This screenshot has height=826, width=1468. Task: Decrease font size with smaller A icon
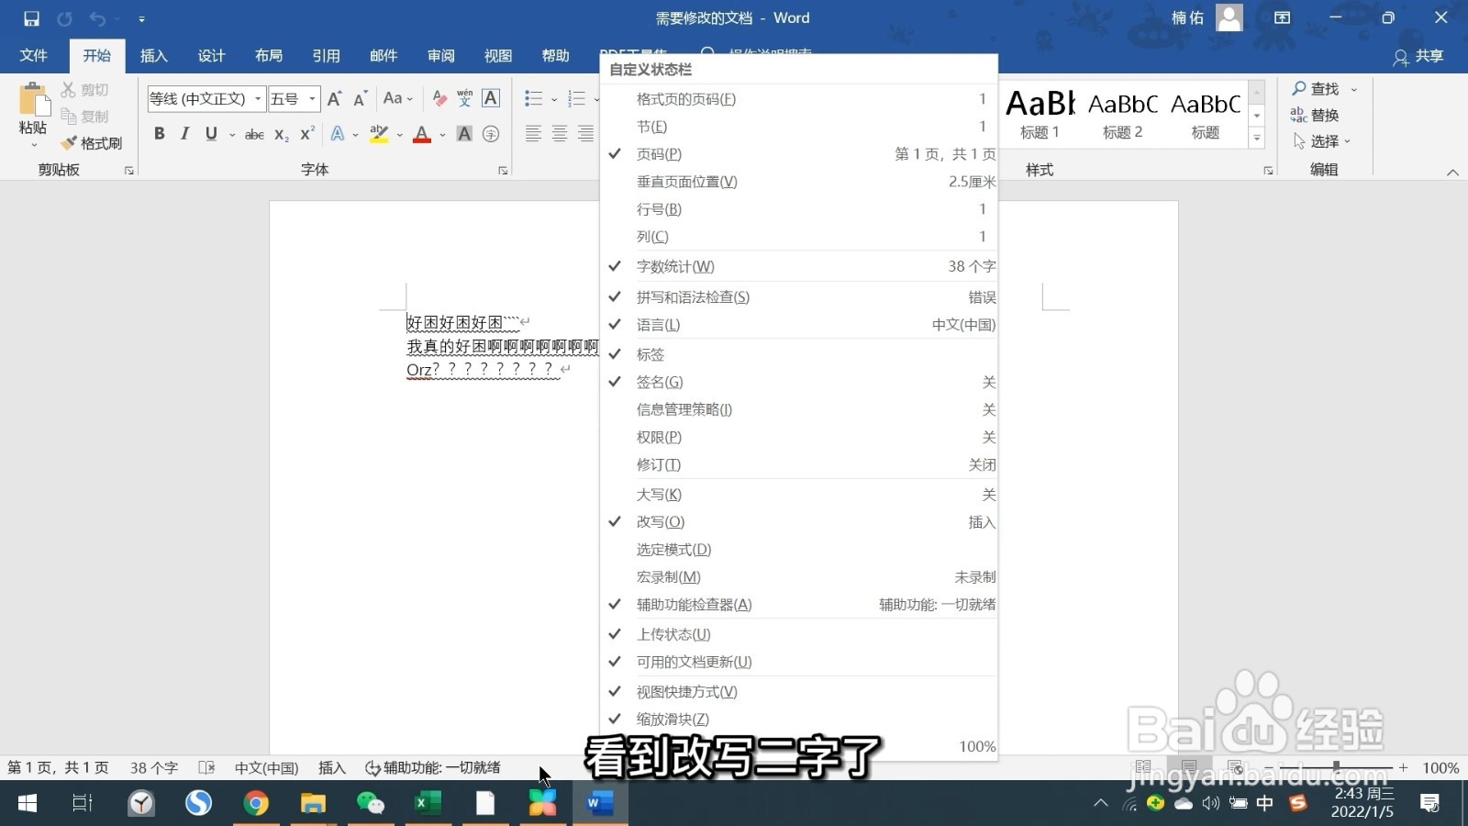[x=360, y=98]
